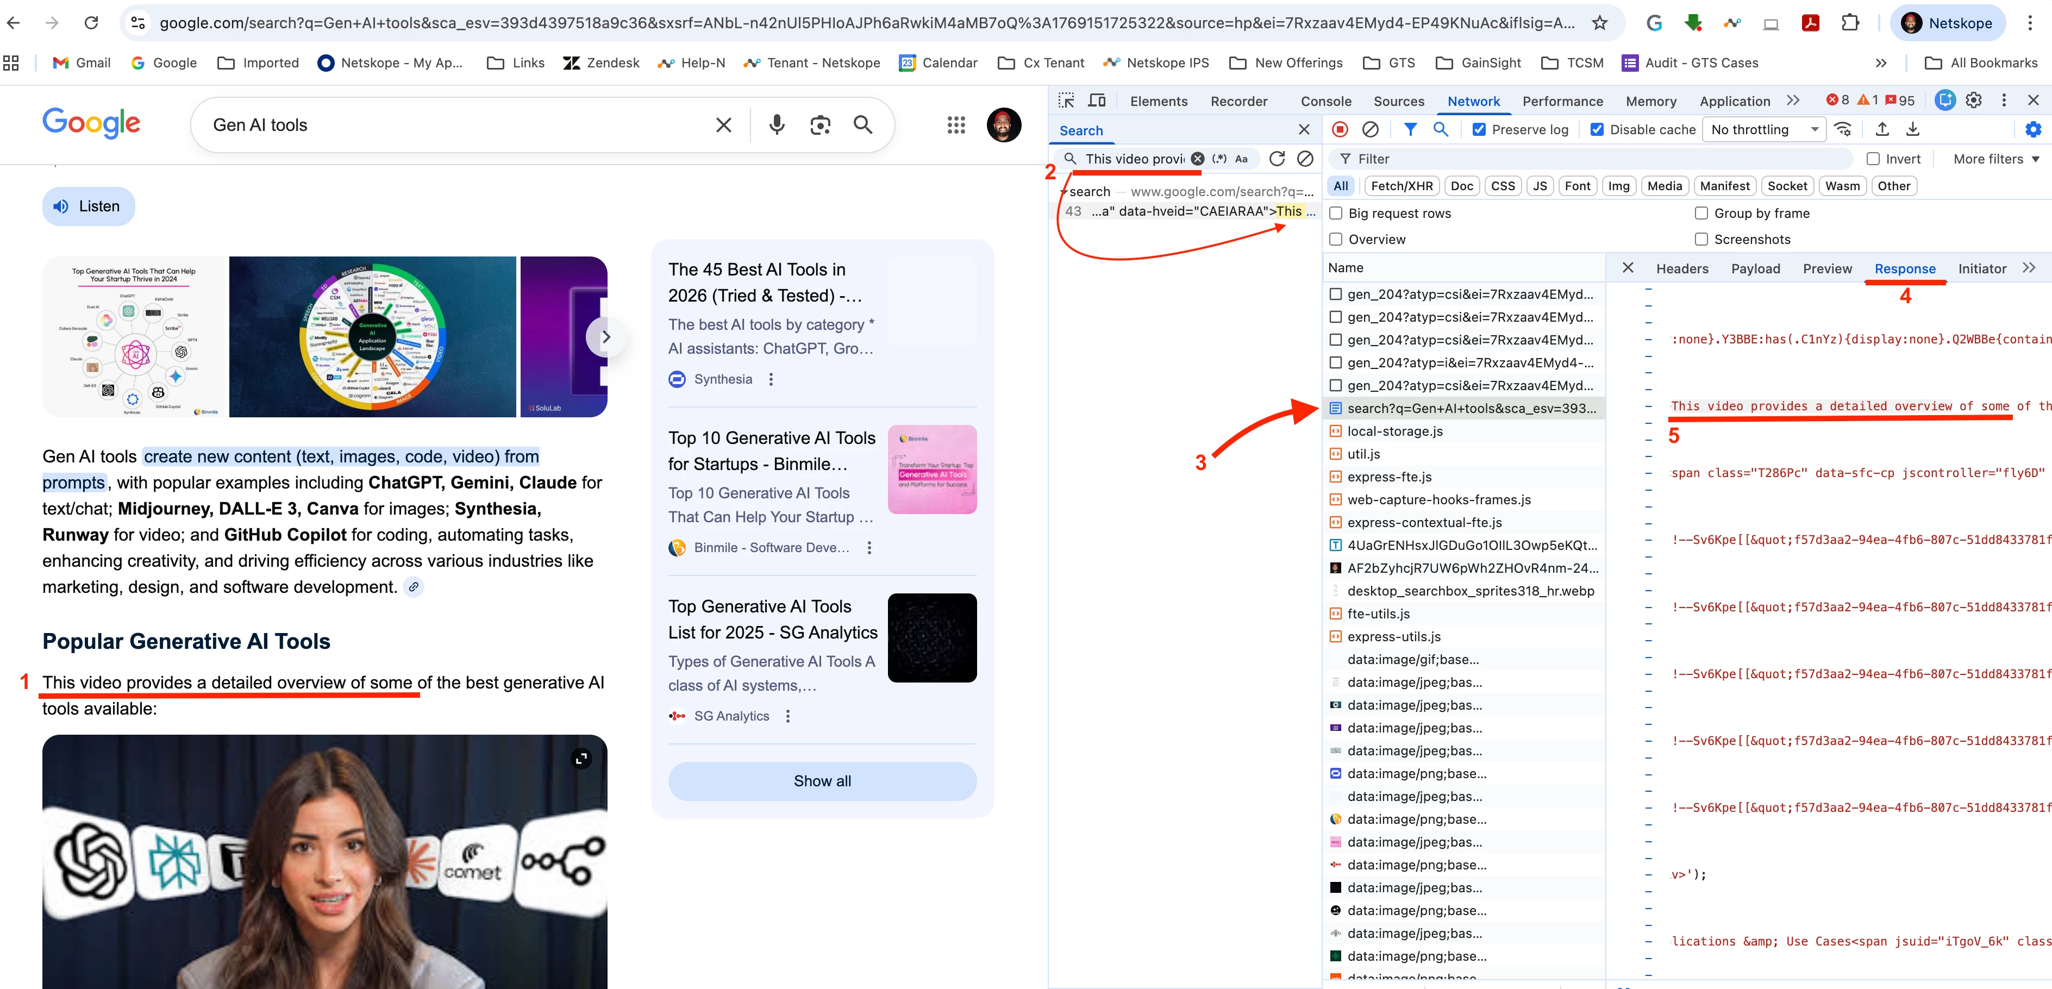Select the local-storage.js request row
This screenshot has height=989, width=2052.
(1395, 431)
